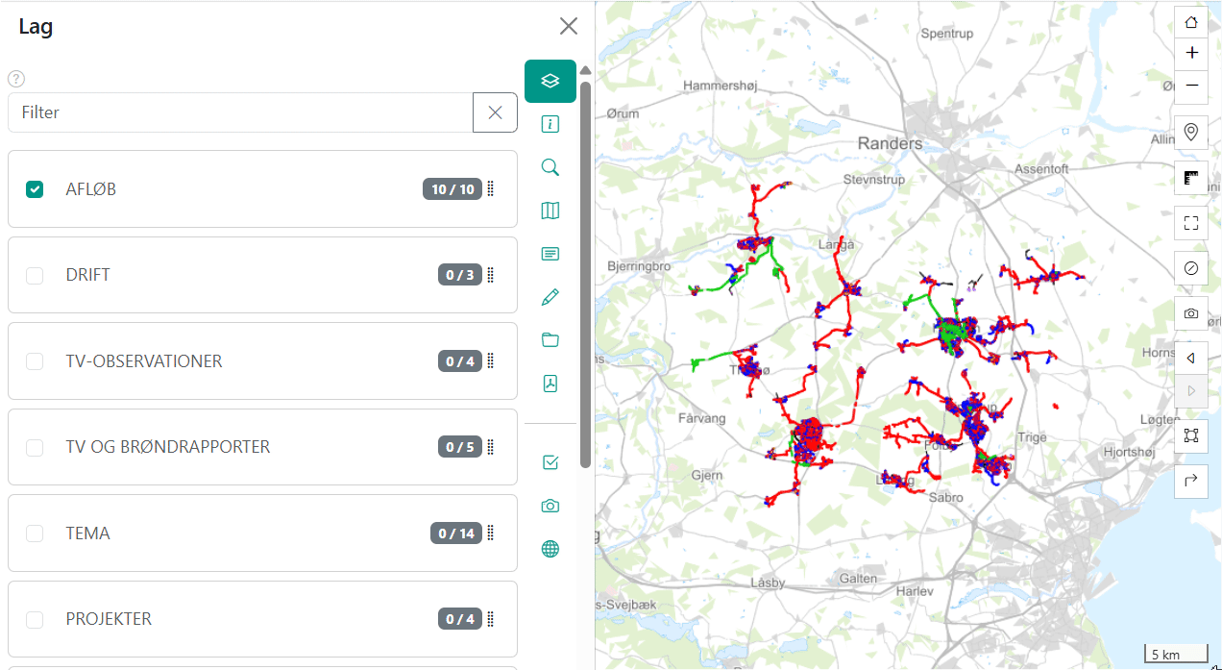Enable the DRIFT layer group checkbox
The image size is (1222, 670).
(35, 275)
